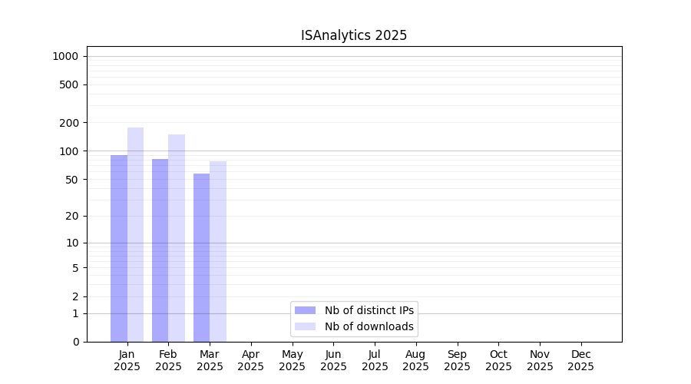
Task: Select the February downloads bar
Action: (177, 238)
